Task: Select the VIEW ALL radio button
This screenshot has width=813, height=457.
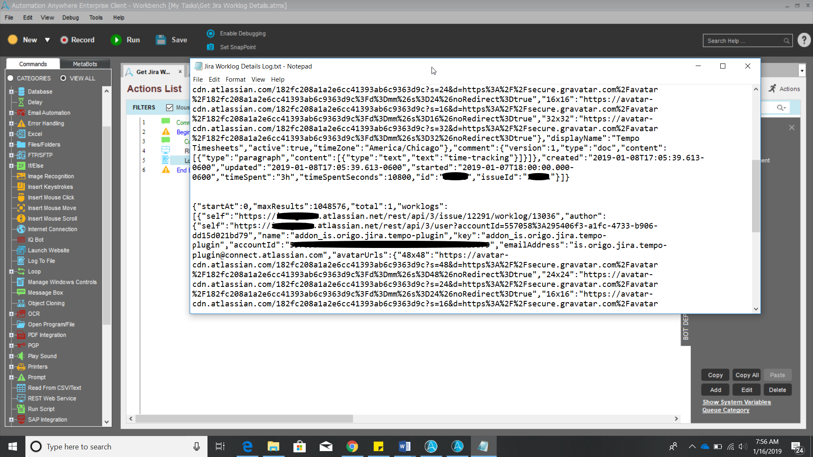Action: [x=64, y=78]
